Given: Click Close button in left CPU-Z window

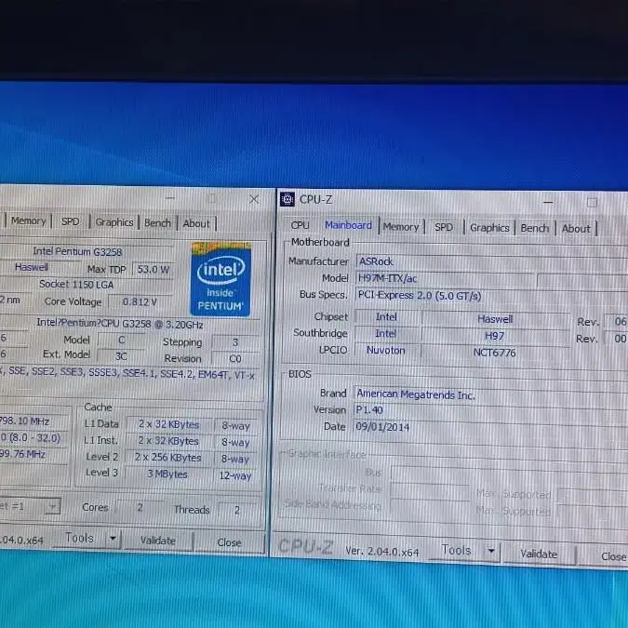Looking at the screenshot, I should (229, 542).
